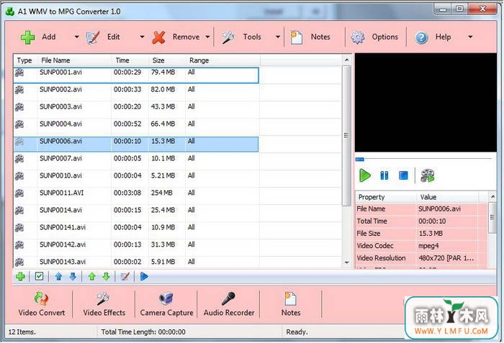Image resolution: width=504 pixels, height=343 pixels.
Task: Sort list by the Size column header
Action: [x=167, y=60]
